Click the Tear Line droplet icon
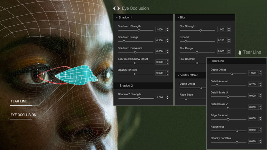This screenshot has height=150, width=267. (240, 52)
